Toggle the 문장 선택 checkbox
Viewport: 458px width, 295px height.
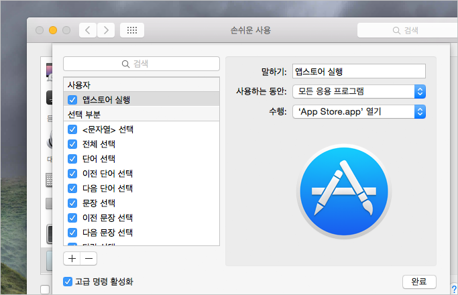pyautogui.click(x=72, y=203)
